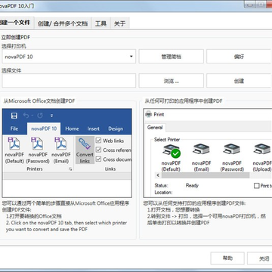The height and width of the screenshot is (272, 272).
Task: Click the Location label in Print dialog
Action: pyautogui.click(x=163, y=193)
